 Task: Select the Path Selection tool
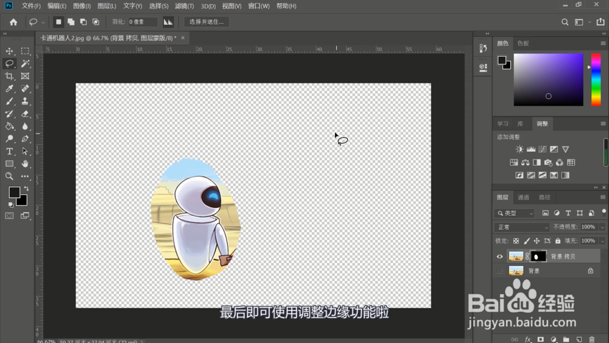click(x=25, y=151)
